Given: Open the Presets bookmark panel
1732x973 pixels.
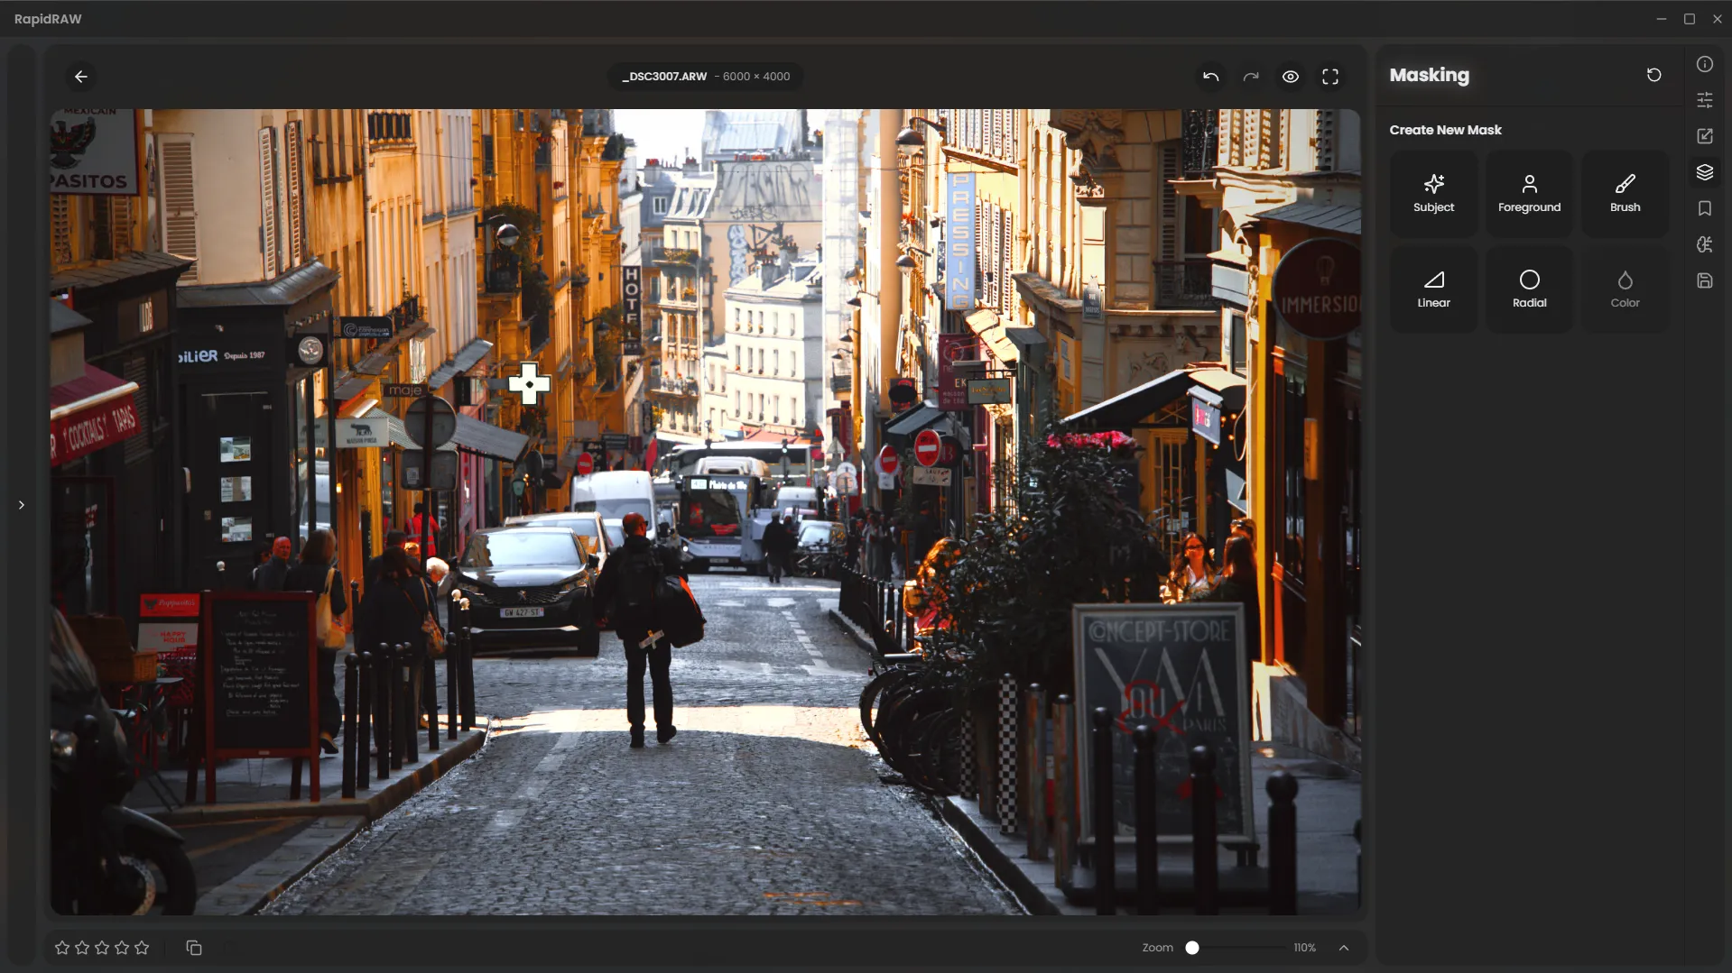Looking at the screenshot, I should coord(1704,208).
